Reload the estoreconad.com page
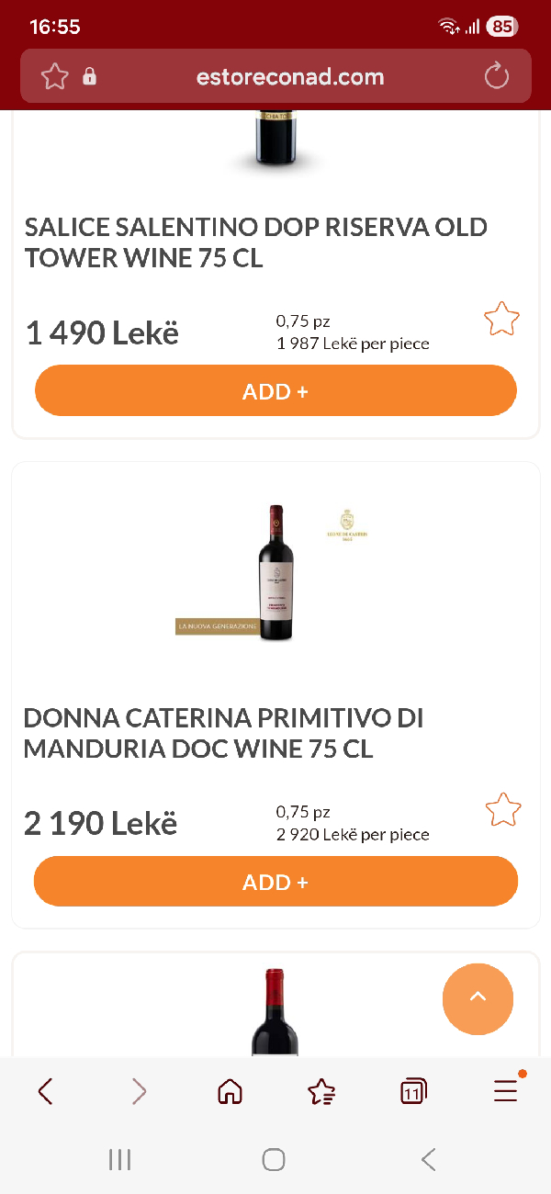The image size is (551, 1194). click(x=497, y=76)
